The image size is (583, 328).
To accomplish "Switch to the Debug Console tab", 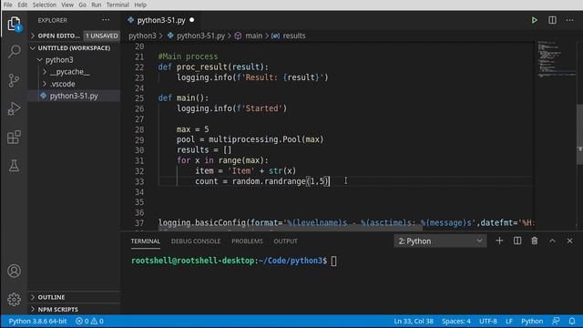I will (x=196, y=241).
